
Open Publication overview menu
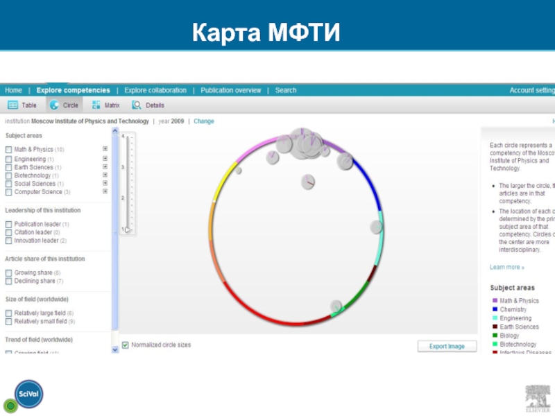pos(231,90)
